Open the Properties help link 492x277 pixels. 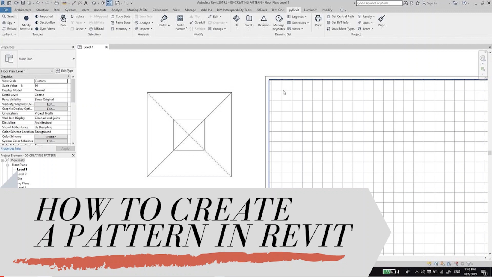[11, 148]
